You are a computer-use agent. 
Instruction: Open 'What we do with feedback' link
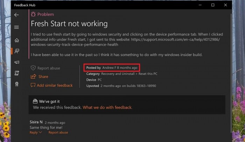click(107, 108)
